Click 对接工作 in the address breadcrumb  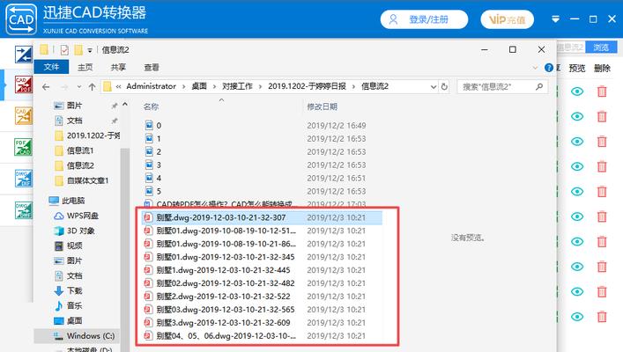tap(237, 86)
